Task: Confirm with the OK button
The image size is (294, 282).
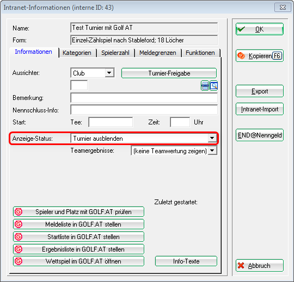Action: [x=260, y=29]
